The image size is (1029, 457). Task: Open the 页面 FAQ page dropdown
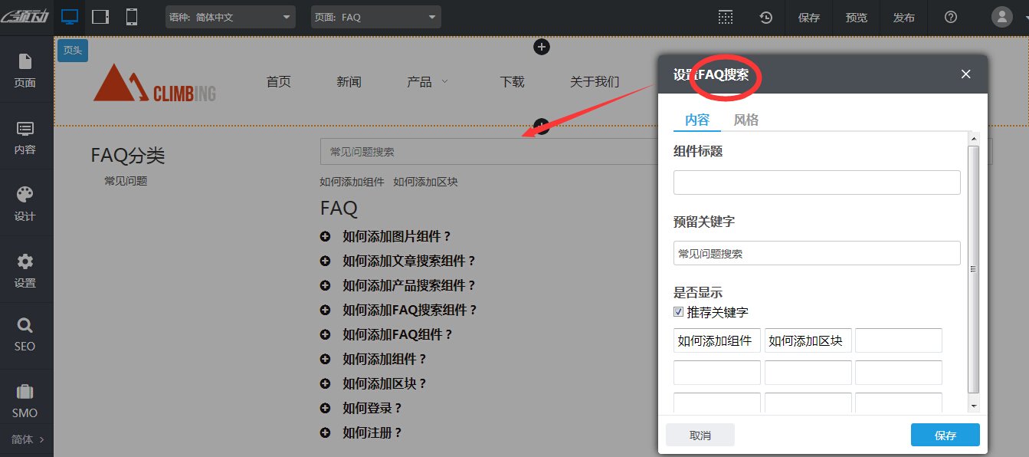(x=375, y=16)
